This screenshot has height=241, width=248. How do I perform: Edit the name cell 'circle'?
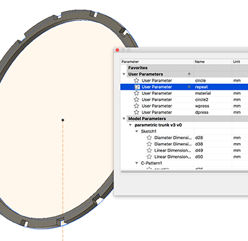click(200, 81)
